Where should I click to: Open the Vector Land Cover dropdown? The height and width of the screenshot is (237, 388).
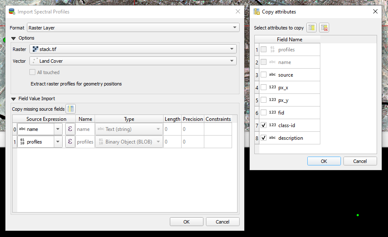(x=133, y=61)
